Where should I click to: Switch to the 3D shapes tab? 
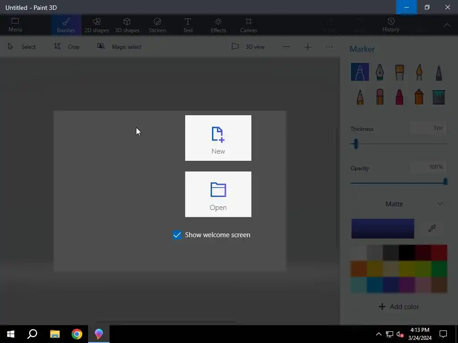[x=127, y=25]
